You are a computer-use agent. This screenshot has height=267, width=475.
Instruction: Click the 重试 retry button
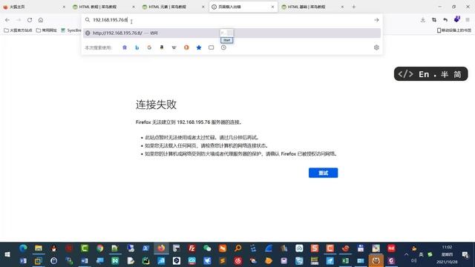point(324,173)
